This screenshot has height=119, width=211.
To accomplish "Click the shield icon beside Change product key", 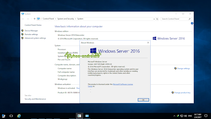I will click(x=173, y=93).
